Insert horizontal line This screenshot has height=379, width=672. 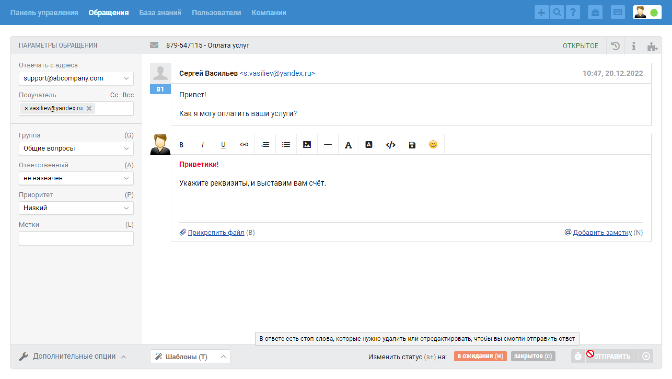tap(328, 145)
